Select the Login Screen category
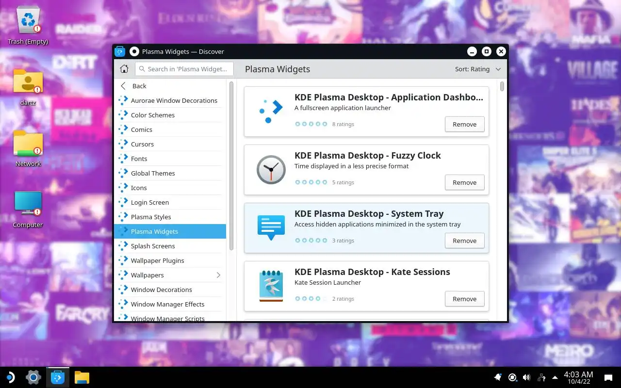The width and height of the screenshot is (621, 388). (x=170, y=202)
